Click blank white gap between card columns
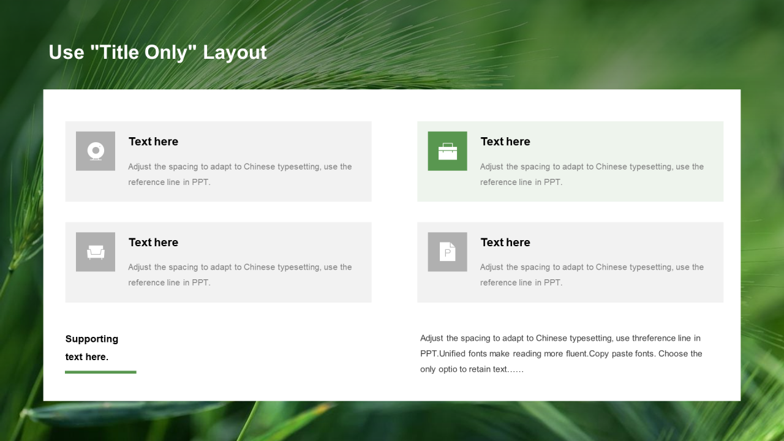Image resolution: width=784 pixels, height=441 pixels. (394, 211)
